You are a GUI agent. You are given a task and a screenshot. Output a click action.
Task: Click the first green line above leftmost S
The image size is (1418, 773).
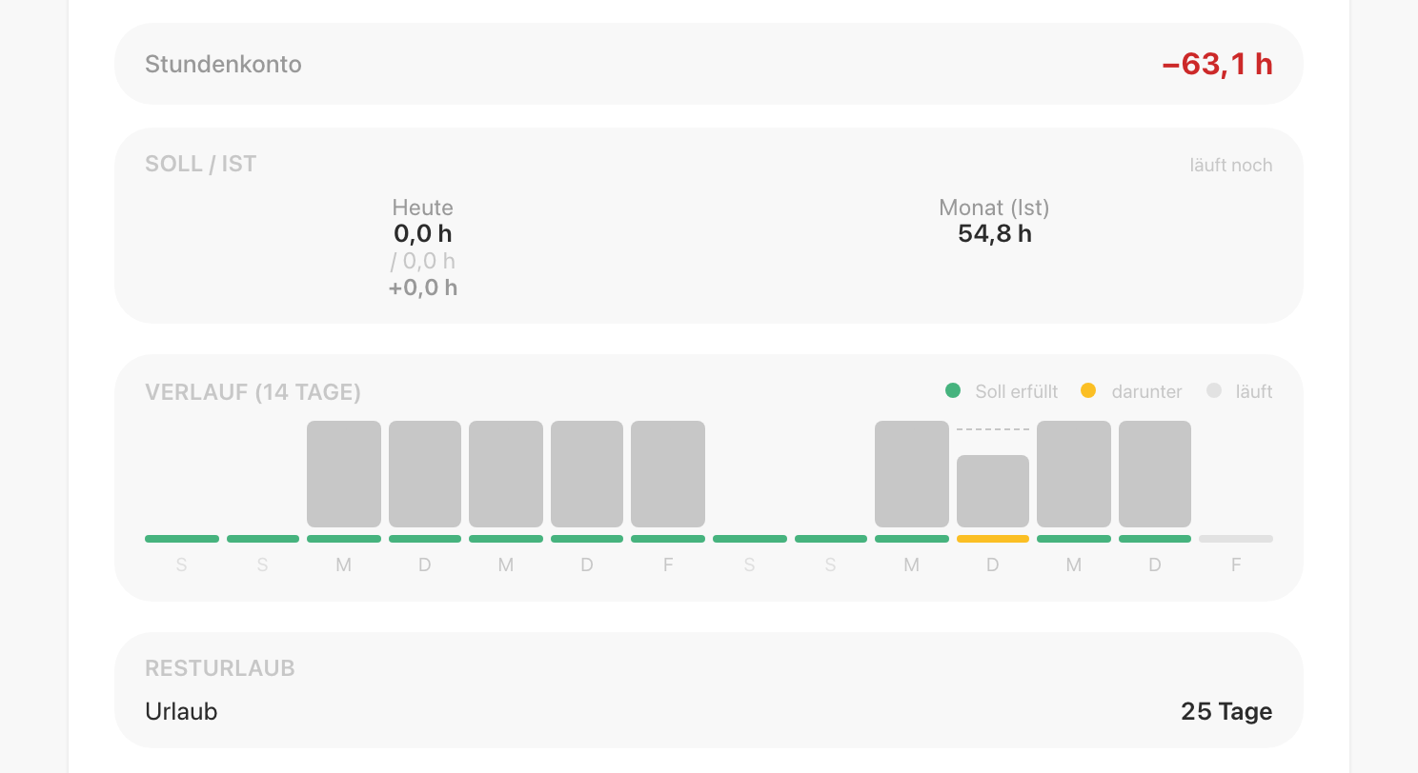pyautogui.click(x=182, y=539)
